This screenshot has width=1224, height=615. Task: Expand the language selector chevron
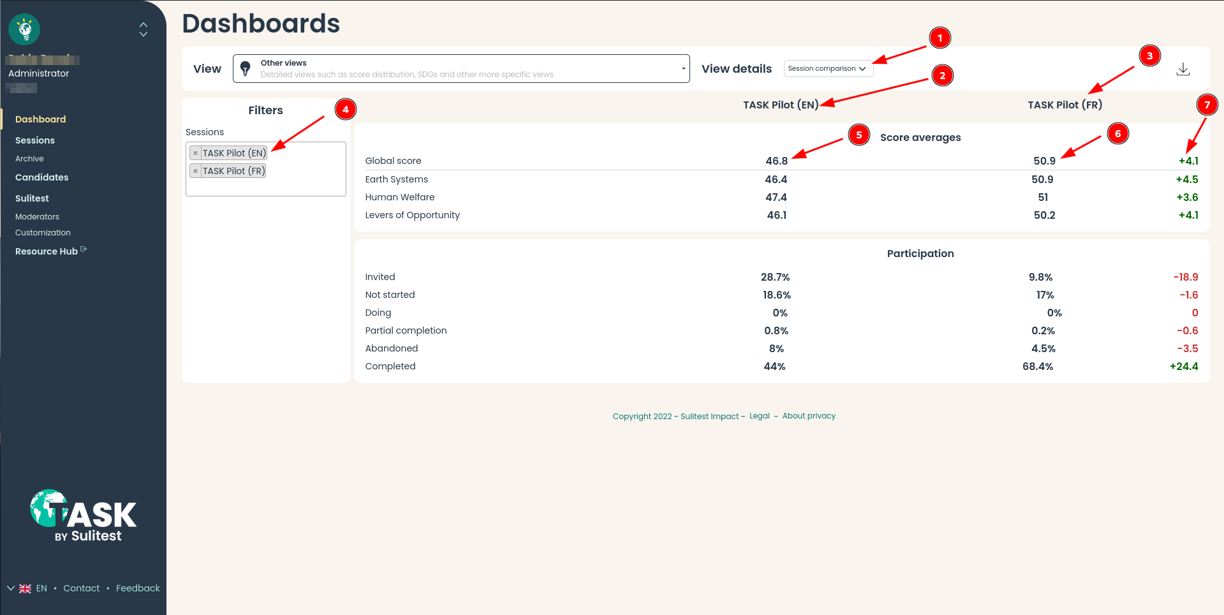tap(11, 588)
